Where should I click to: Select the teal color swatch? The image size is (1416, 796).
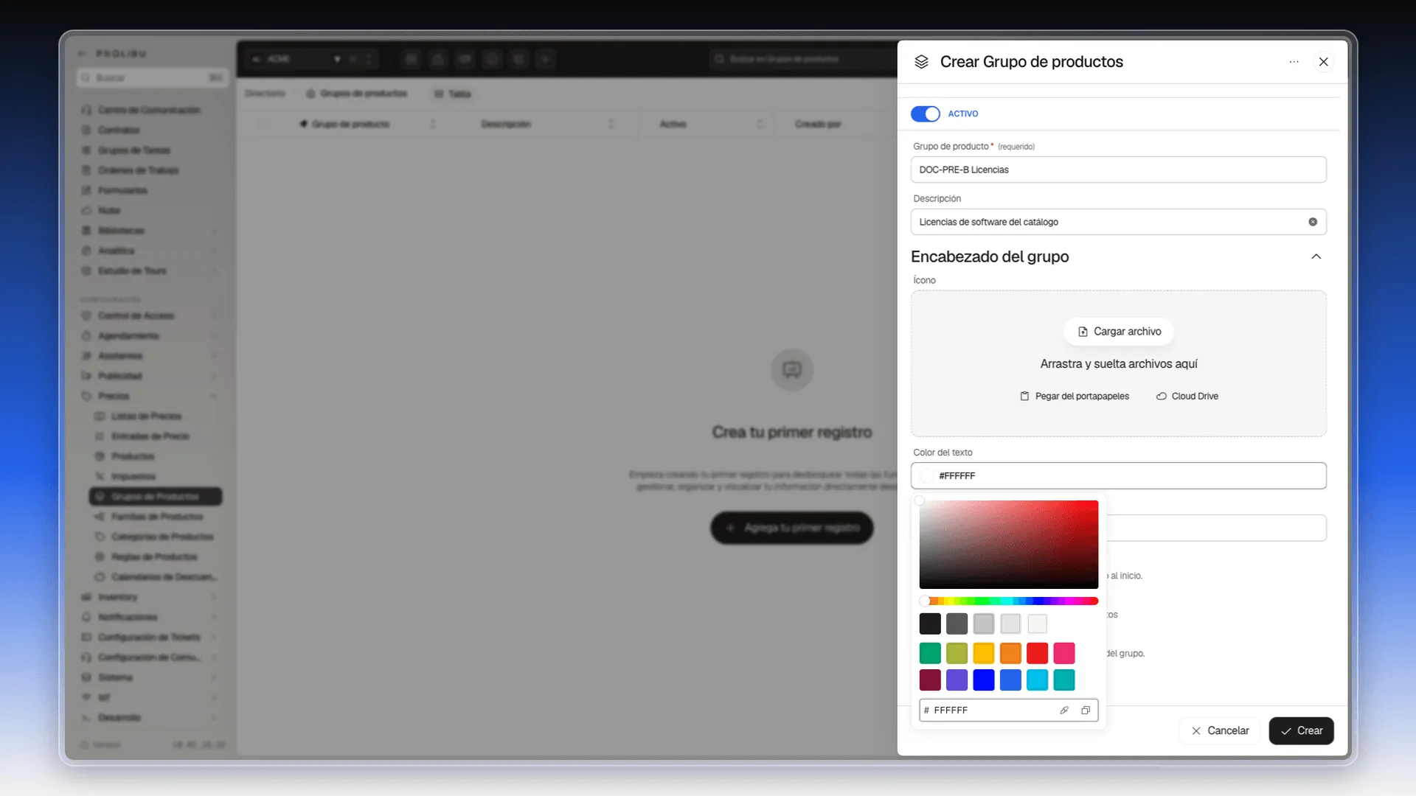tap(1064, 680)
